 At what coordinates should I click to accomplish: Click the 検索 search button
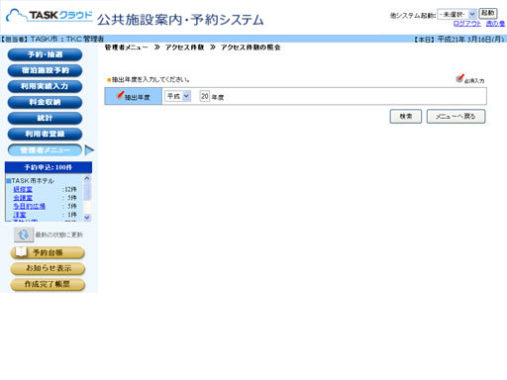click(406, 116)
